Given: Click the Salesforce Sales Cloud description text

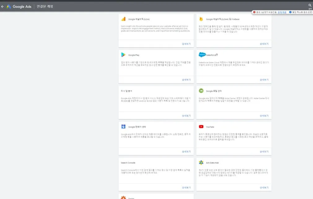Looking at the screenshot, I should coord(234,64).
